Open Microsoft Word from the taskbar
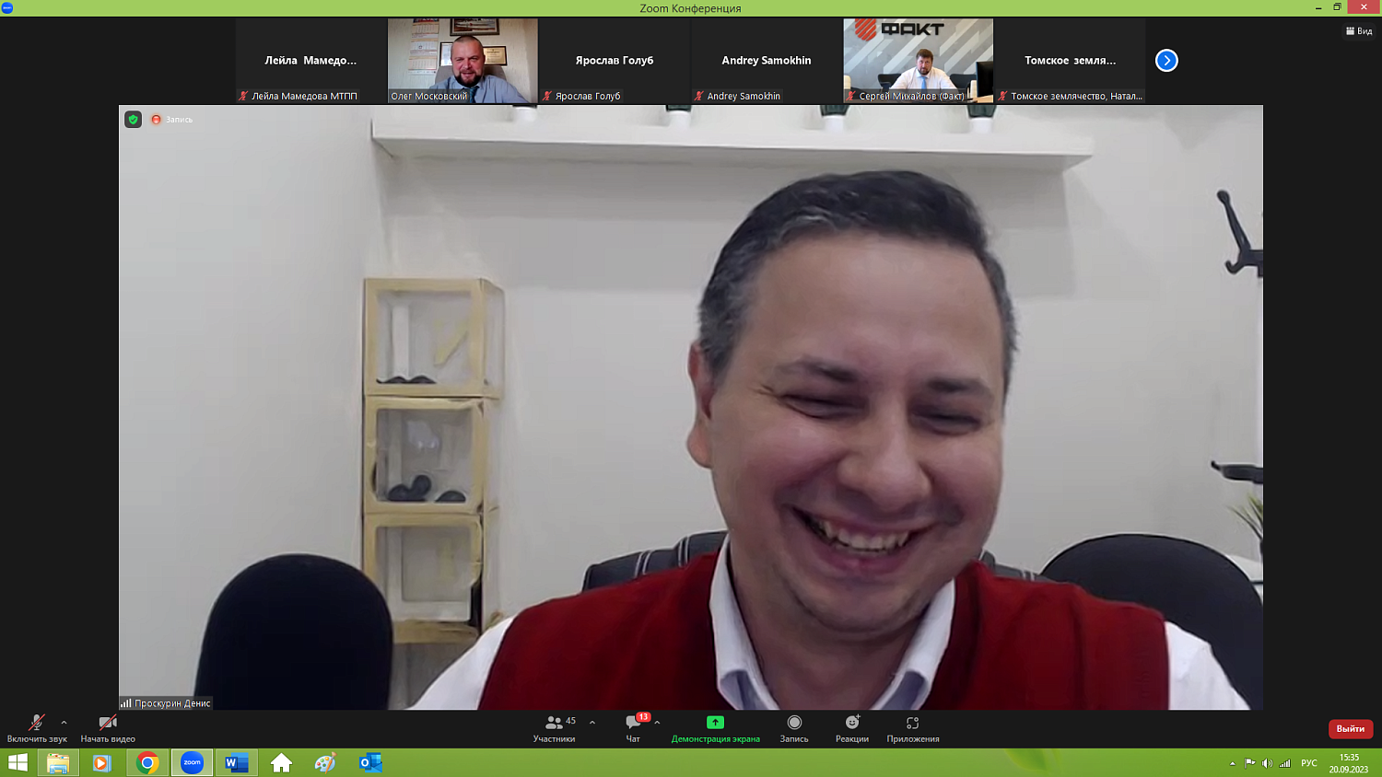This screenshot has width=1382, height=777. [236, 763]
